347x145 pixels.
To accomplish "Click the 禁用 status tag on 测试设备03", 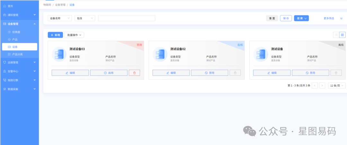I will point(139,45).
